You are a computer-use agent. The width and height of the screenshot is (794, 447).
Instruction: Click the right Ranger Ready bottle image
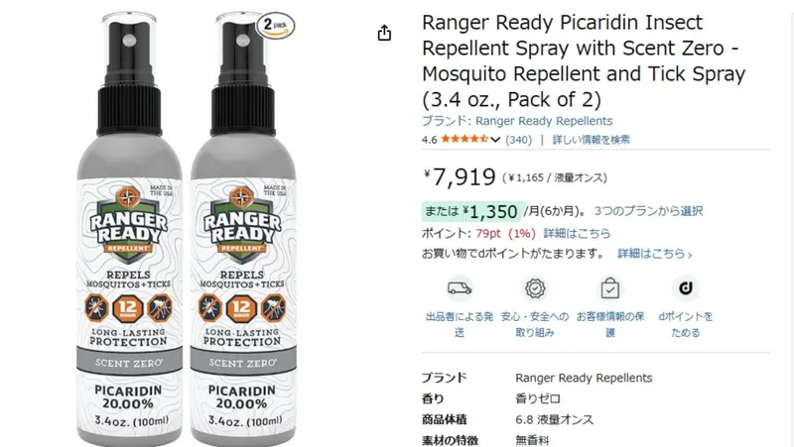(243, 229)
